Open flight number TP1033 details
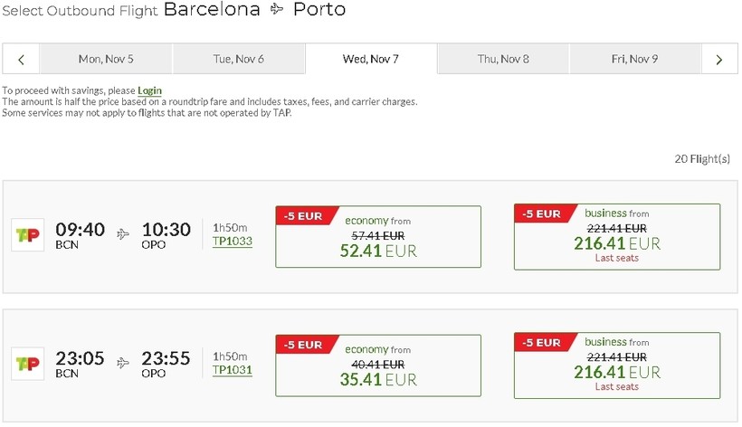This screenshot has width=742, height=427. pos(233,242)
